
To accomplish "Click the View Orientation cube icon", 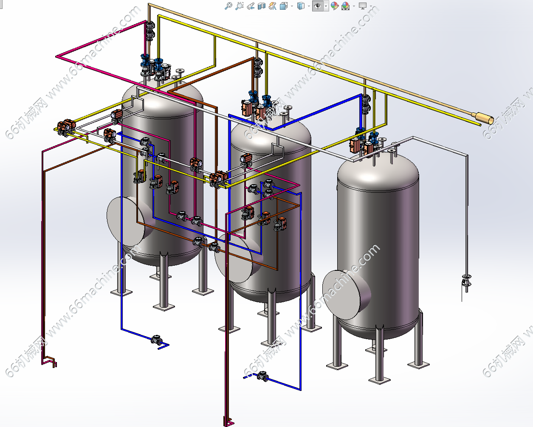I will tap(283, 6).
